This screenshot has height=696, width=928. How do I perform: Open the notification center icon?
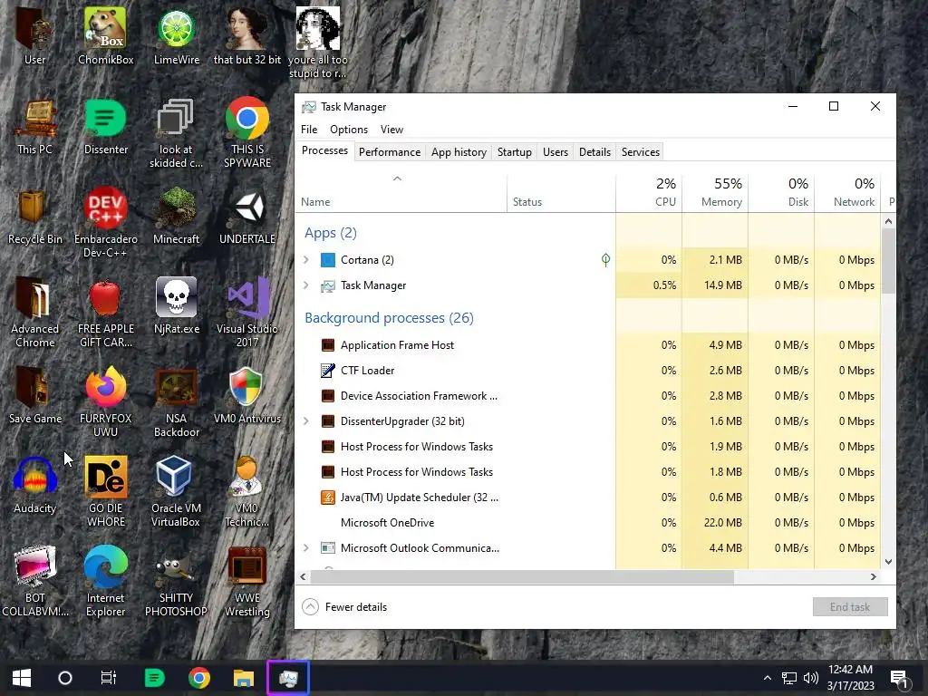899,679
